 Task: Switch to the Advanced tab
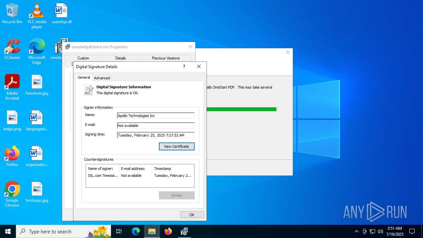pos(102,78)
